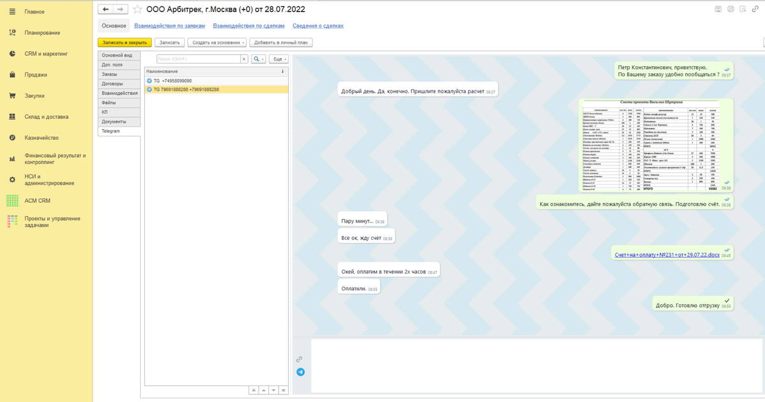Go back with the left arrow button

[105, 9]
